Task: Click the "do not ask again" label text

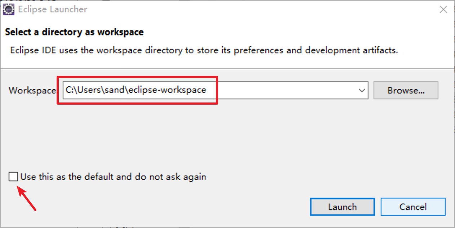Action: coord(171,177)
